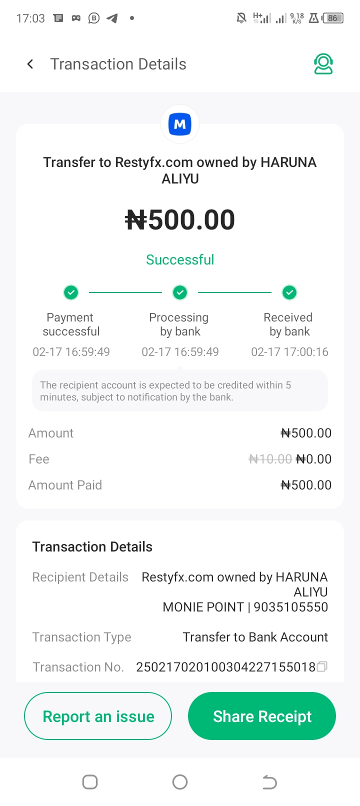Tap the back arrow icon
360x806 pixels.
(x=30, y=64)
